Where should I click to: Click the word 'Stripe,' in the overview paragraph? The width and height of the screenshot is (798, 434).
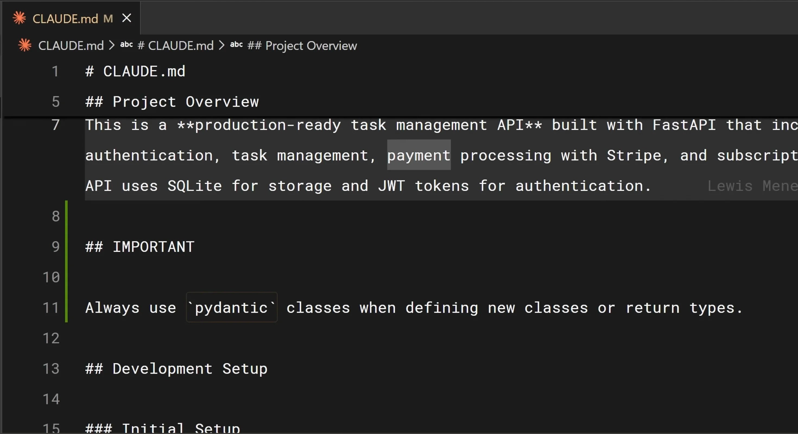click(637, 155)
